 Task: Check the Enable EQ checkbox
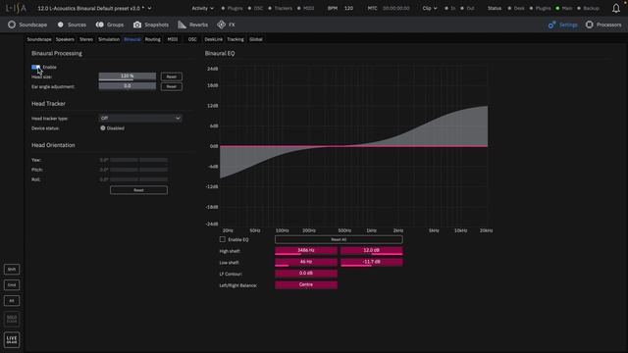(x=223, y=239)
